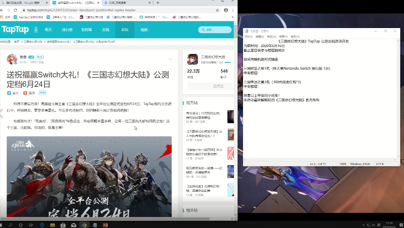
Task: Open the Chrome profile avatar icon
Action: click(x=226, y=10)
